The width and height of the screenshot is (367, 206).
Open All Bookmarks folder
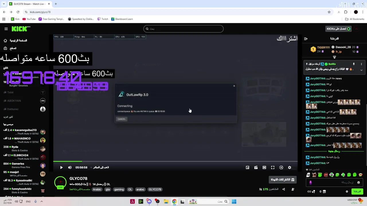(355, 19)
